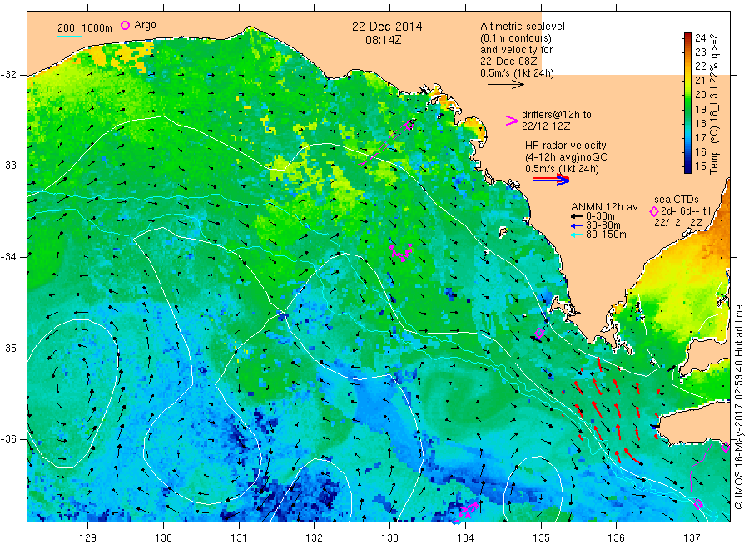Click the 'sealCTDs' legend label
749x549 pixels.
(x=677, y=200)
